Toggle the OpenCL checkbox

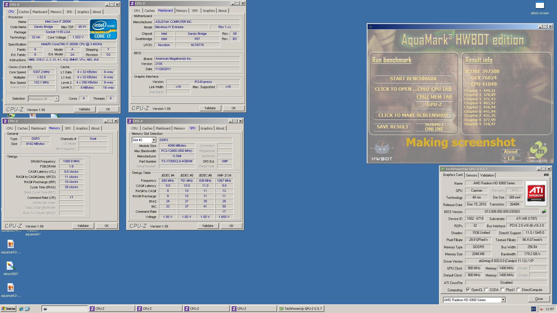tap(468, 290)
